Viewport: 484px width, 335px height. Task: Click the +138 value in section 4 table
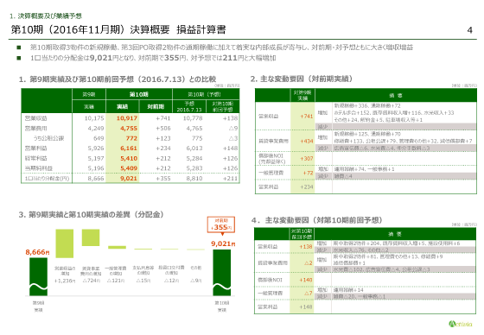306,247
